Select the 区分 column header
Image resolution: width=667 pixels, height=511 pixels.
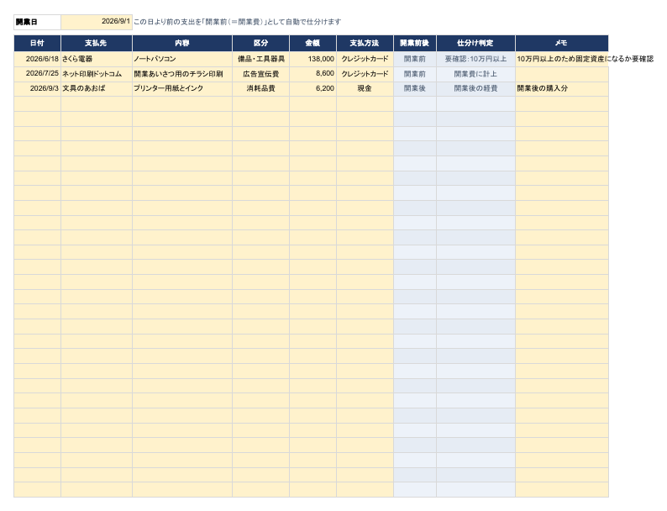(260, 44)
